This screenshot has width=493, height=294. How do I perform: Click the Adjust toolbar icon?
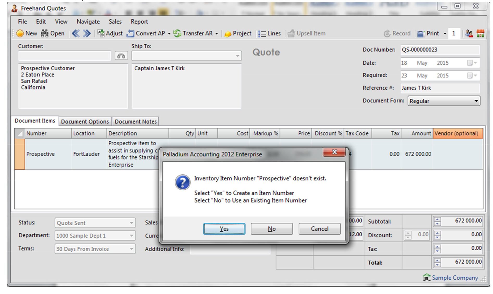[x=101, y=33]
